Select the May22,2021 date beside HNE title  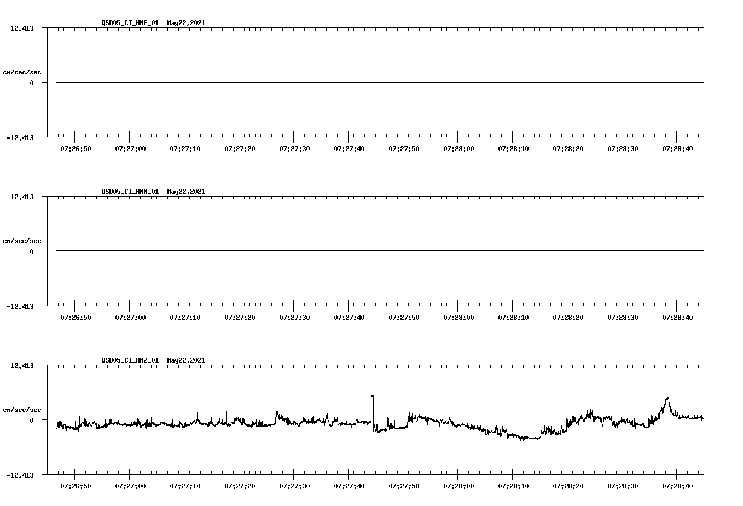[x=186, y=24]
